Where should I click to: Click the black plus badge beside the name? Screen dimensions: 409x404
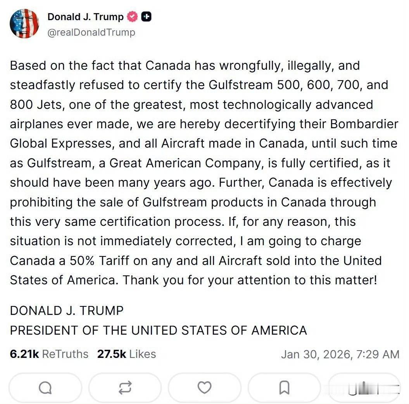[x=147, y=17]
